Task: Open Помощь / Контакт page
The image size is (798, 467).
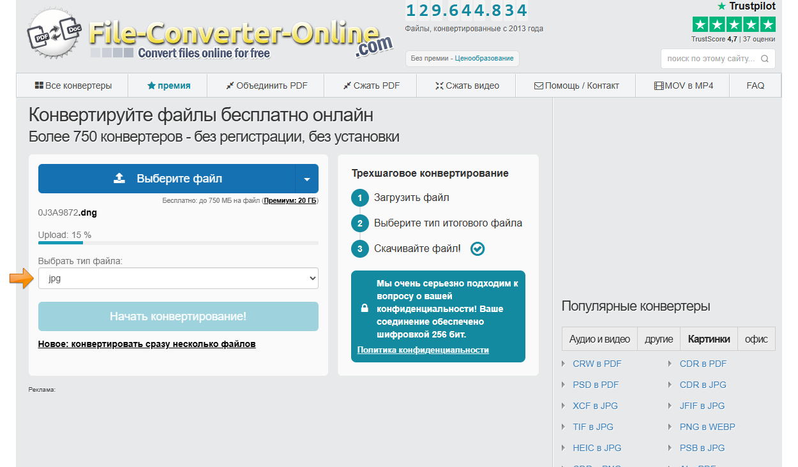Action: click(576, 85)
